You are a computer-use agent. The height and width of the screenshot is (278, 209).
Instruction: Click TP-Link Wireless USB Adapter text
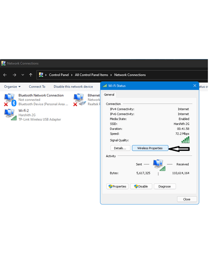(x=40, y=119)
